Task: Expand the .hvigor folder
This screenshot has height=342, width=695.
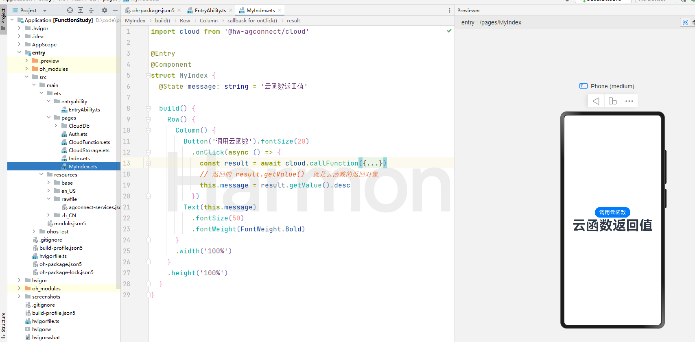Action: point(19,28)
